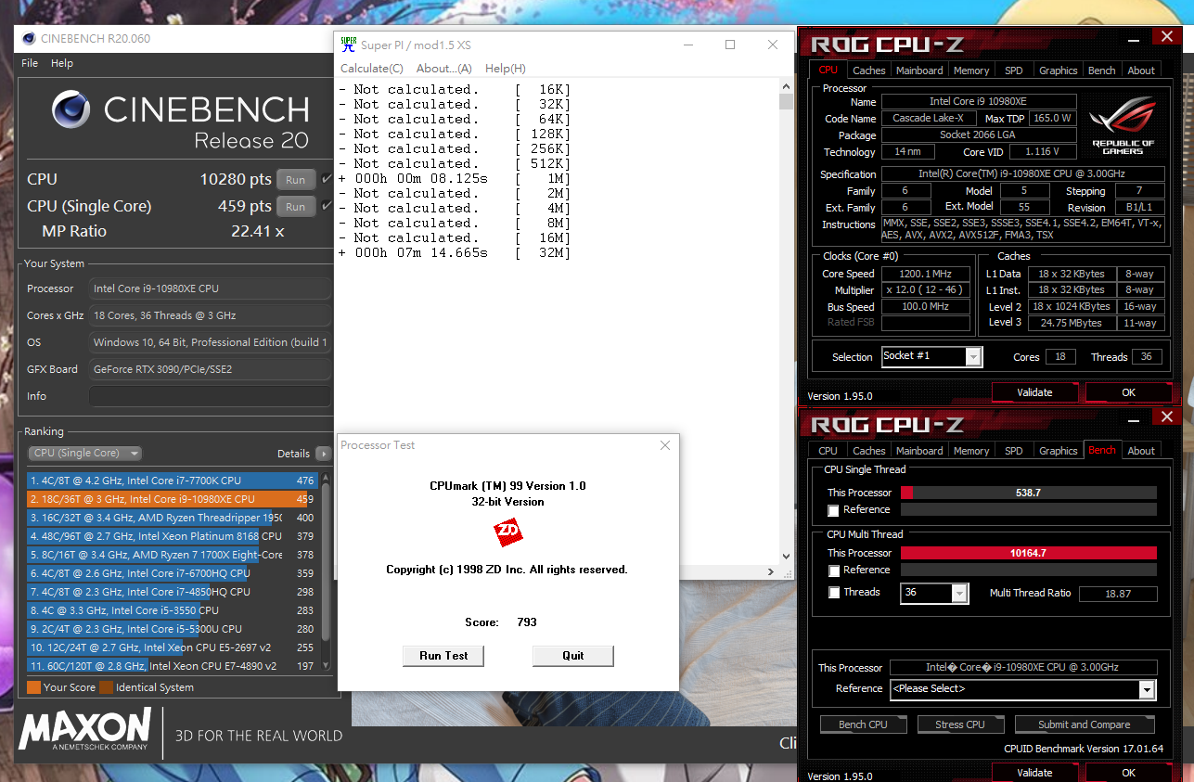Open the Socket #1 selection dropdown
This screenshot has height=782, width=1194.
click(931, 356)
